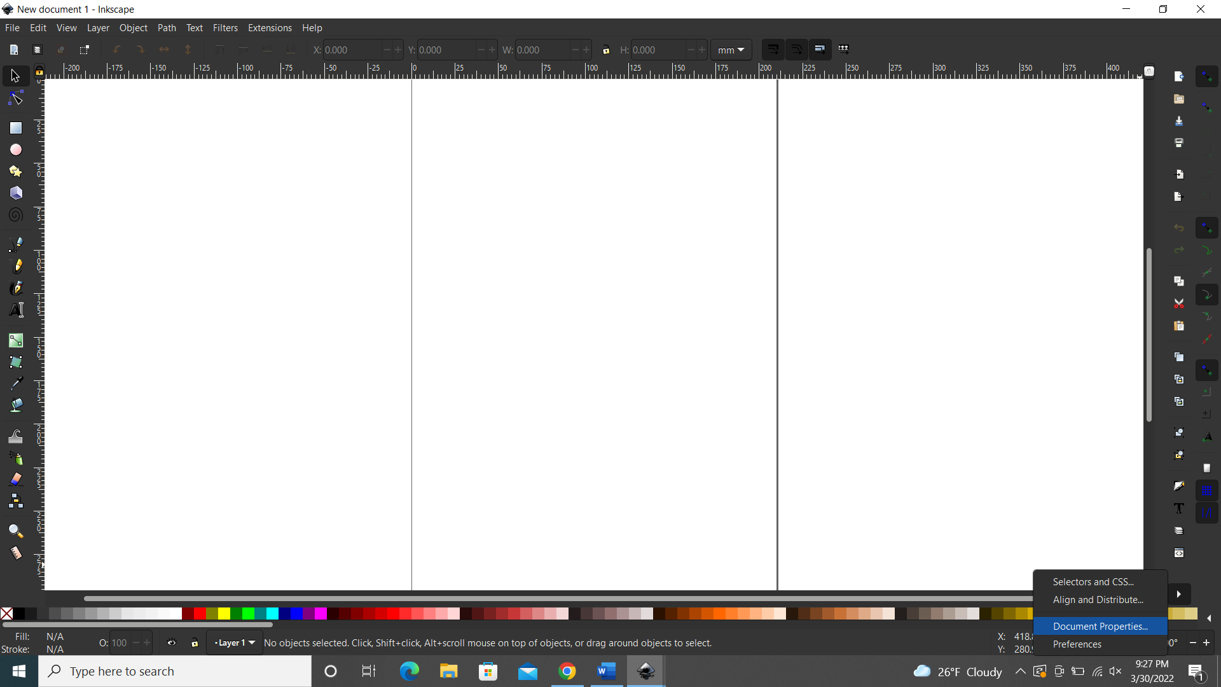Image resolution: width=1221 pixels, height=687 pixels.
Task: Select the Node editing tool
Action: click(15, 98)
